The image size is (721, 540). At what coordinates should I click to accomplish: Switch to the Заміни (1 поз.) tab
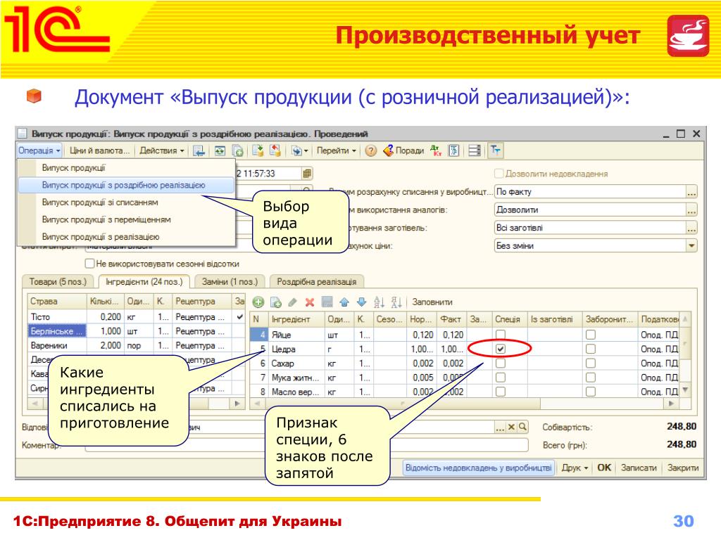pyautogui.click(x=230, y=281)
